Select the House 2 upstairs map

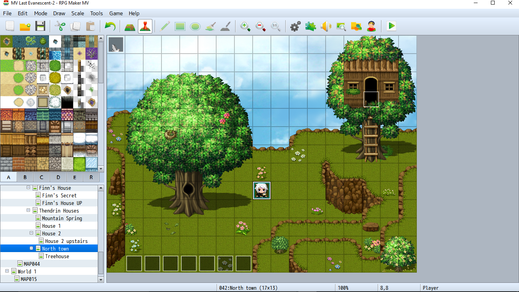(66, 241)
